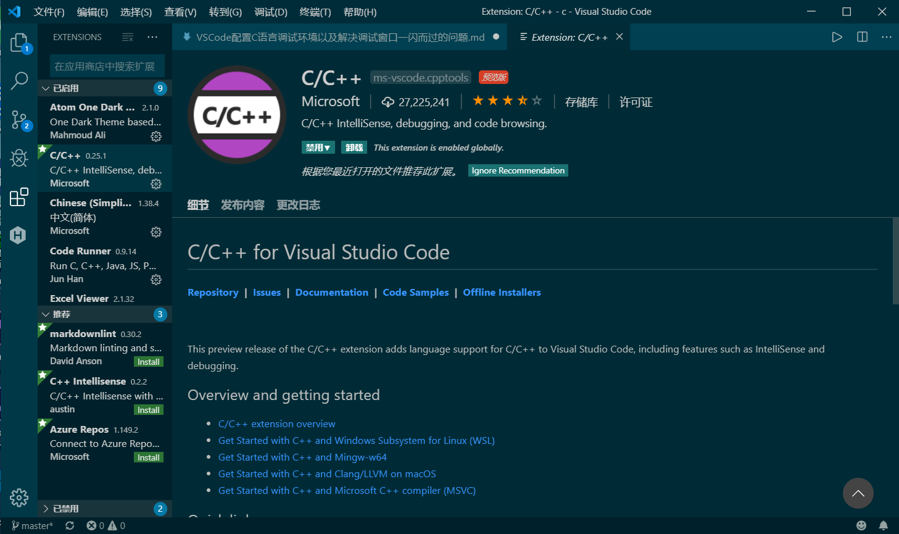Viewport: 899px width, 534px height.
Task: Click the scroll-to-top round arrow button
Action: click(858, 493)
